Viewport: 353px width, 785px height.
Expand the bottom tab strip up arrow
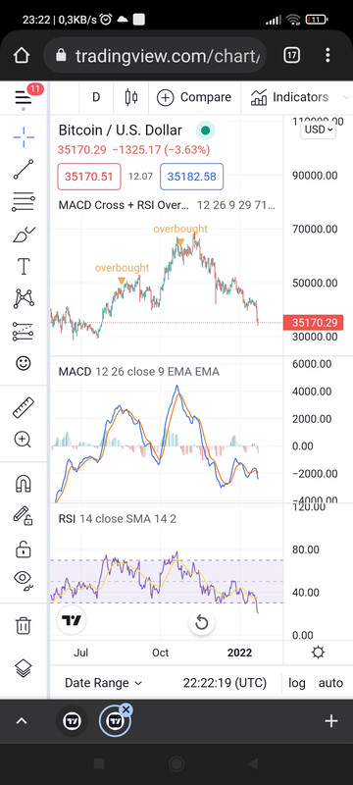(22, 721)
